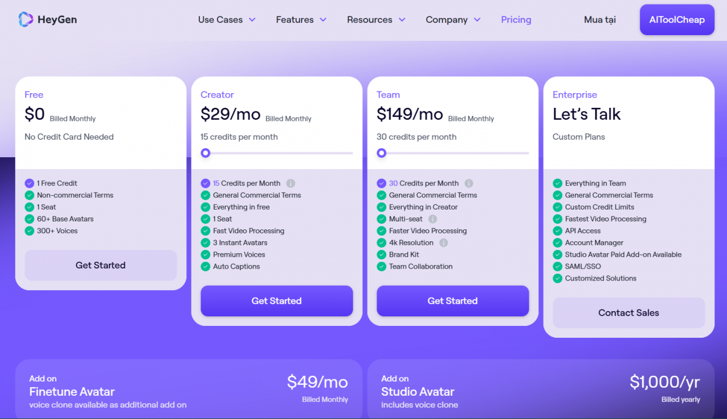Open the Features menu
The width and height of the screenshot is (727, 419).
coord(301,20)
